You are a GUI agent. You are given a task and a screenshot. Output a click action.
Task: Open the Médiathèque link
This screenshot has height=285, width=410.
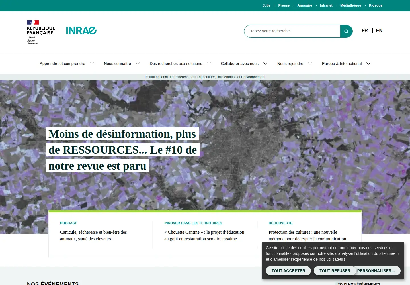coord(350,5)
